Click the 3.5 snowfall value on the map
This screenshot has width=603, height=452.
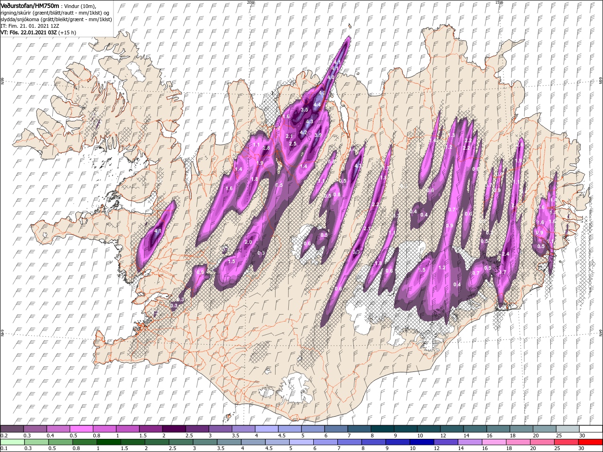coord(304,110)
